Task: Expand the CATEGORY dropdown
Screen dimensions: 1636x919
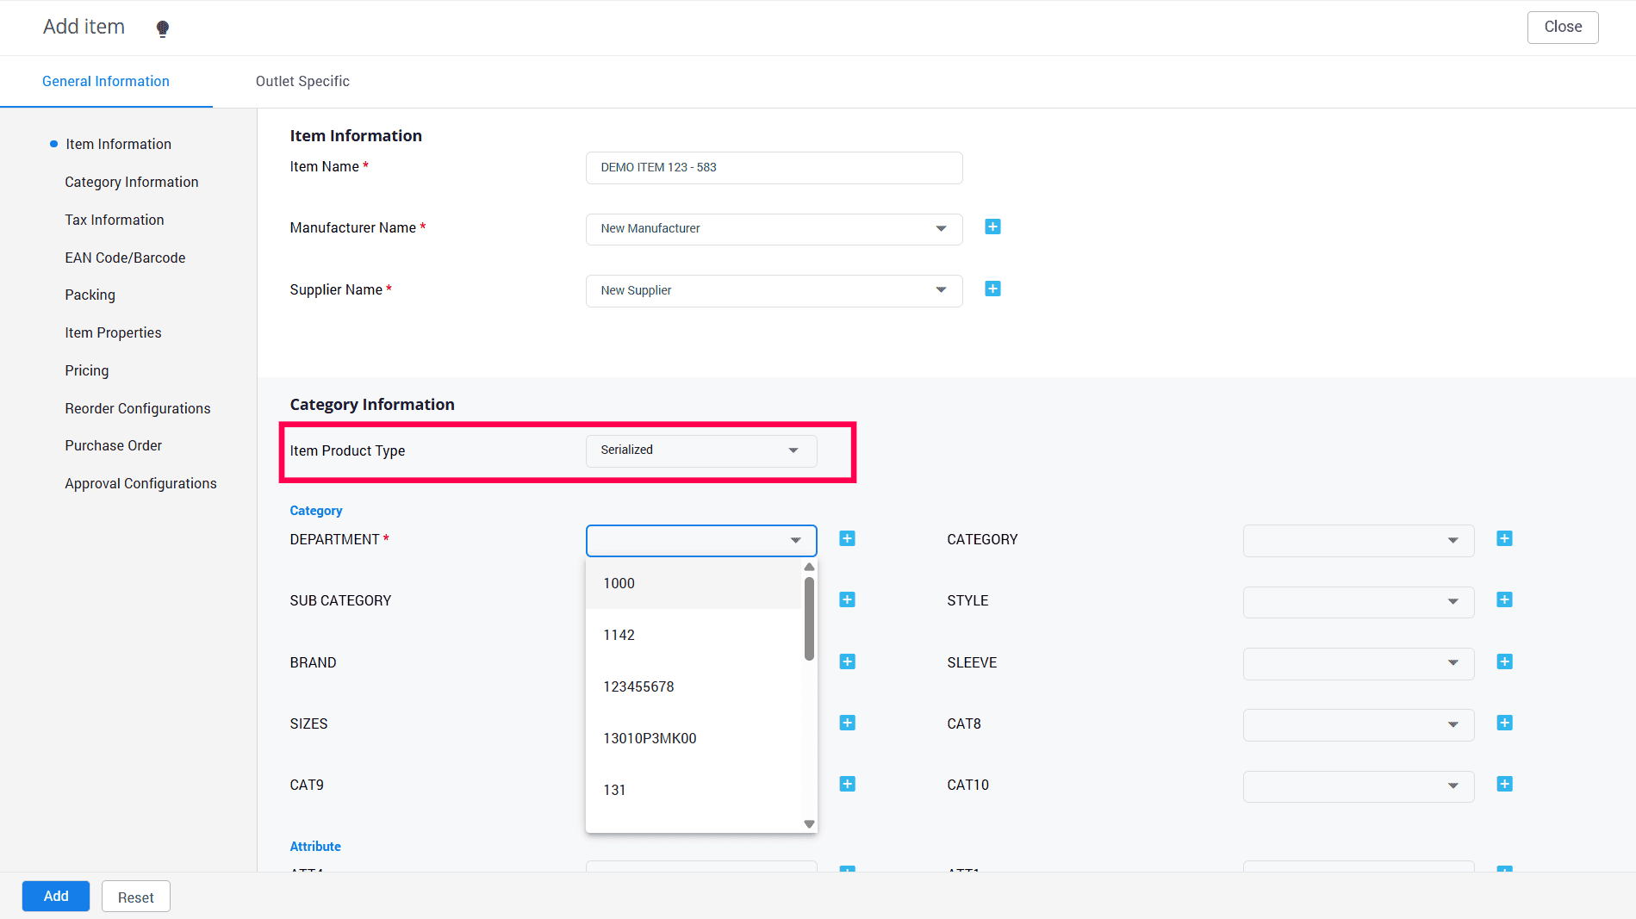Action: coord(1358,541)
